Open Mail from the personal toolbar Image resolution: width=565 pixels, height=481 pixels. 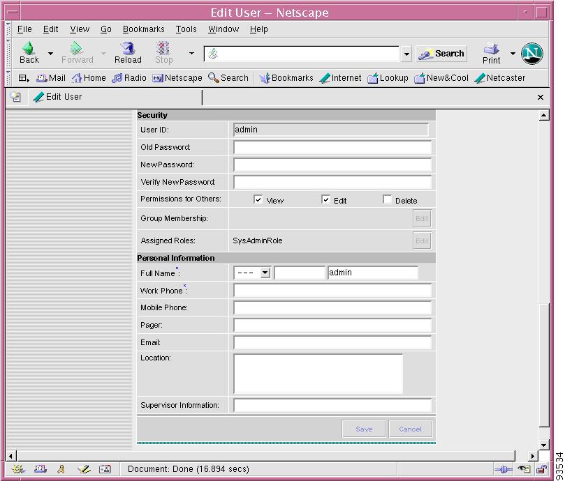[x=51, y=78]
